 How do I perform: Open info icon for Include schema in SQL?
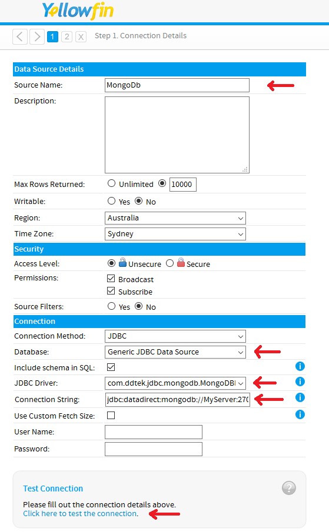[x=300, y=366]
